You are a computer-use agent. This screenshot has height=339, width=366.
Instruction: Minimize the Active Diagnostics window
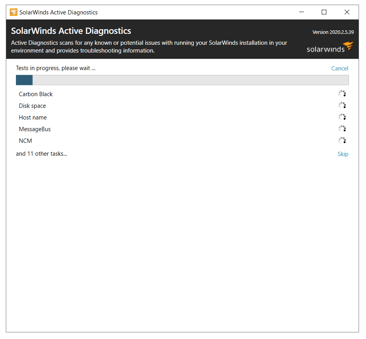pyautogui.click(x=302, y=12)
